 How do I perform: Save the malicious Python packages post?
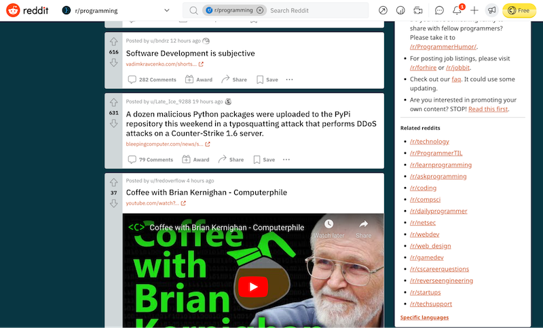click(x=264, y=160)
